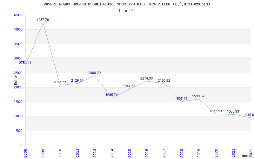Viewport: 254px width, 159px height.
Task: Click the 2019 x-axis year label
Action: [199, 153]
